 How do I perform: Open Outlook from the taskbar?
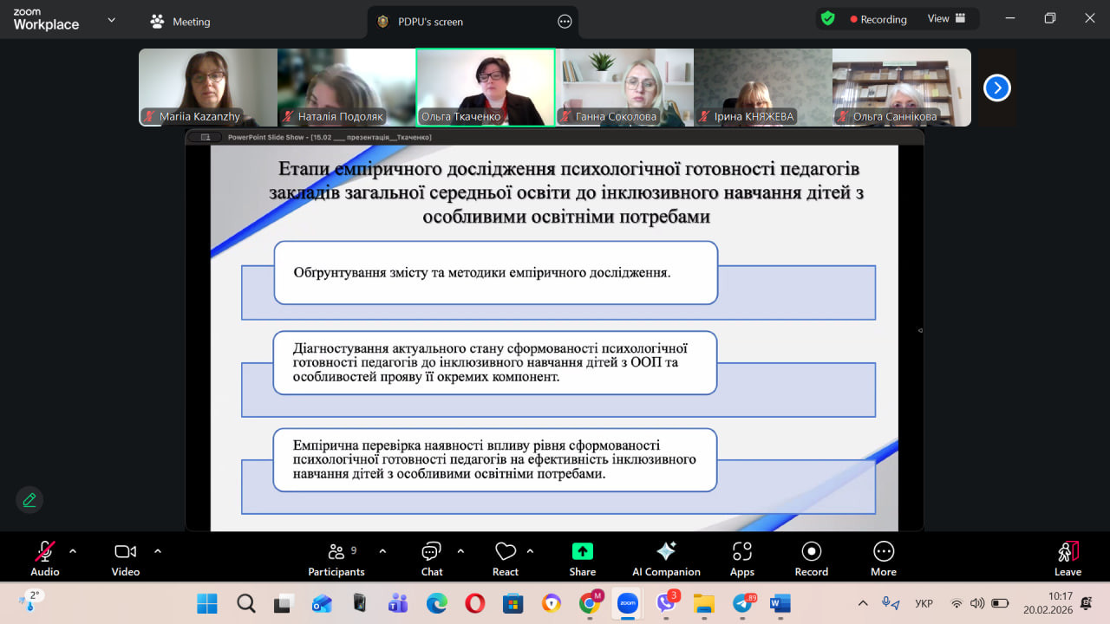pos(322,603)
